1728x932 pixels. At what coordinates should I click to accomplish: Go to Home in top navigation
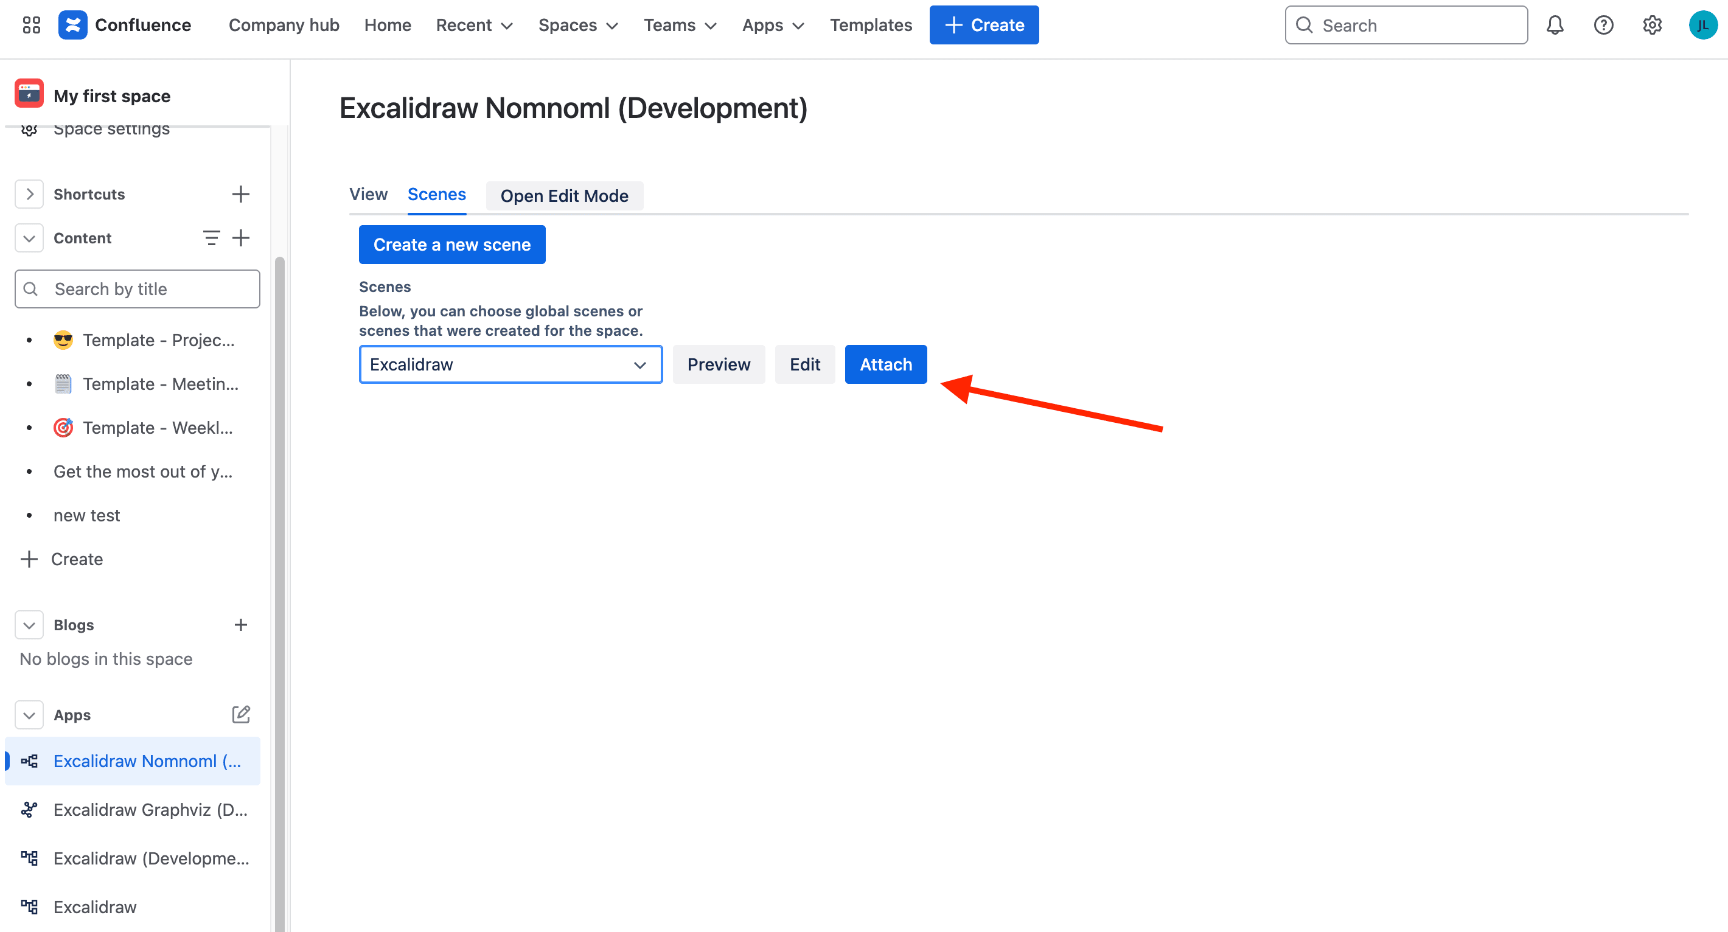point(388,25)
